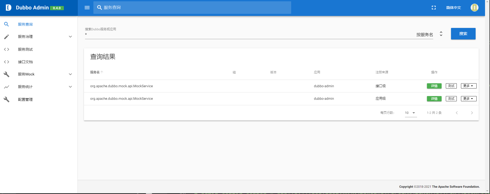The width and height of the screenshot is (490, 194).
Task: Click 详情 button for 接口级 row
Action: coord(434,86)
